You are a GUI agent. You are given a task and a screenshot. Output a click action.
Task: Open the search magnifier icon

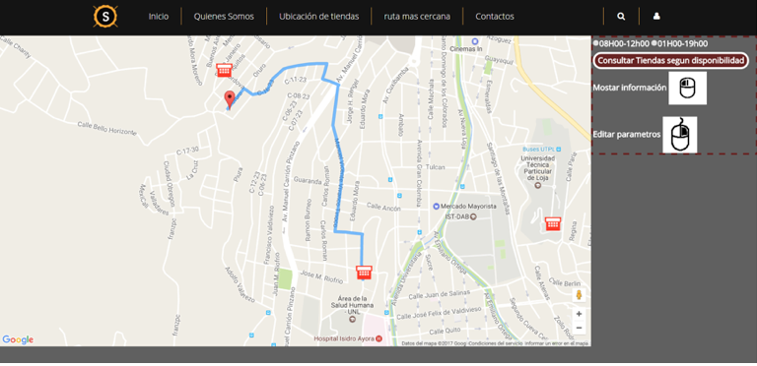click(x=621, y=17)
